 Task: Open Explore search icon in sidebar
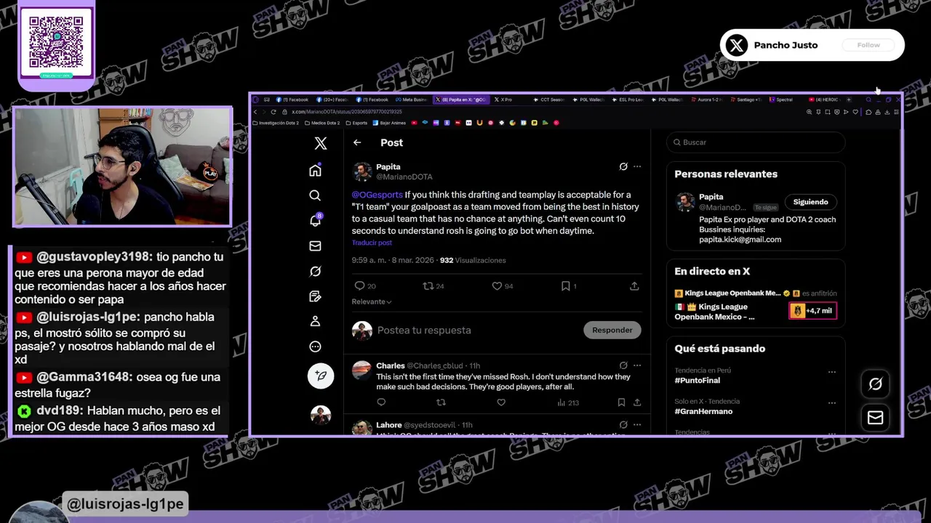315,195
